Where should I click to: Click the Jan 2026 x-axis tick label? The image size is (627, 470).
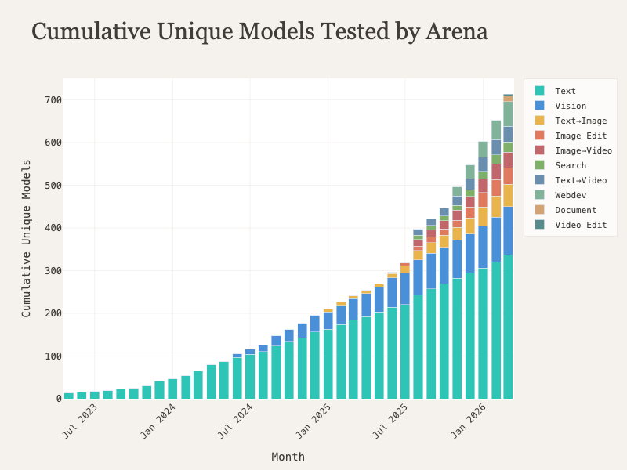point(472,419)
